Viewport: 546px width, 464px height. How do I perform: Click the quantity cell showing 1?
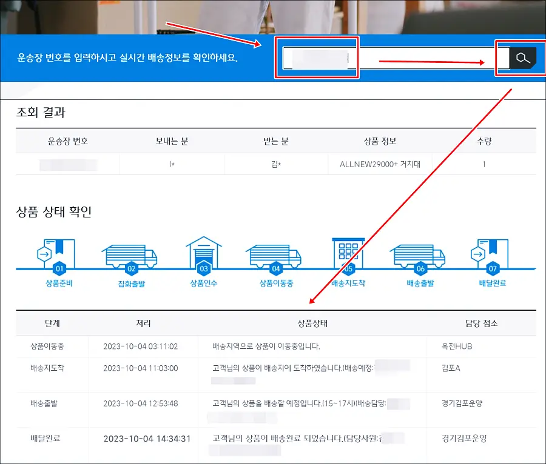pos(484,164)
